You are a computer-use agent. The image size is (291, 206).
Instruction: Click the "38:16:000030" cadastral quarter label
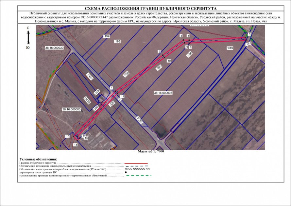pyautogui.click(x=54, y=48)
